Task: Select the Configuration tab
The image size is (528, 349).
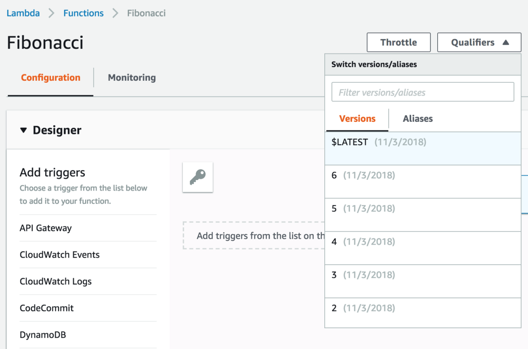Action: (x=50, y=77)
